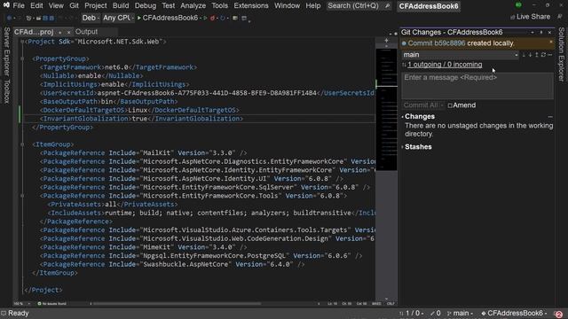Open the Server Explorer side tab
Viewport: 568px width, 319px height.
6,51
